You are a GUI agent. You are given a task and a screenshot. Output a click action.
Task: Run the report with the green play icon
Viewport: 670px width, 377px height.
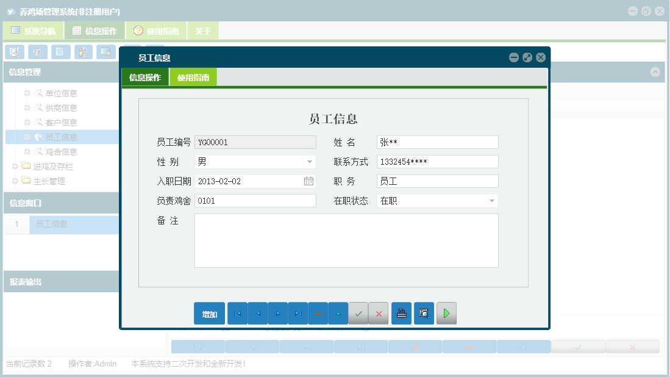pyautogui.click(x=446, y=313)
